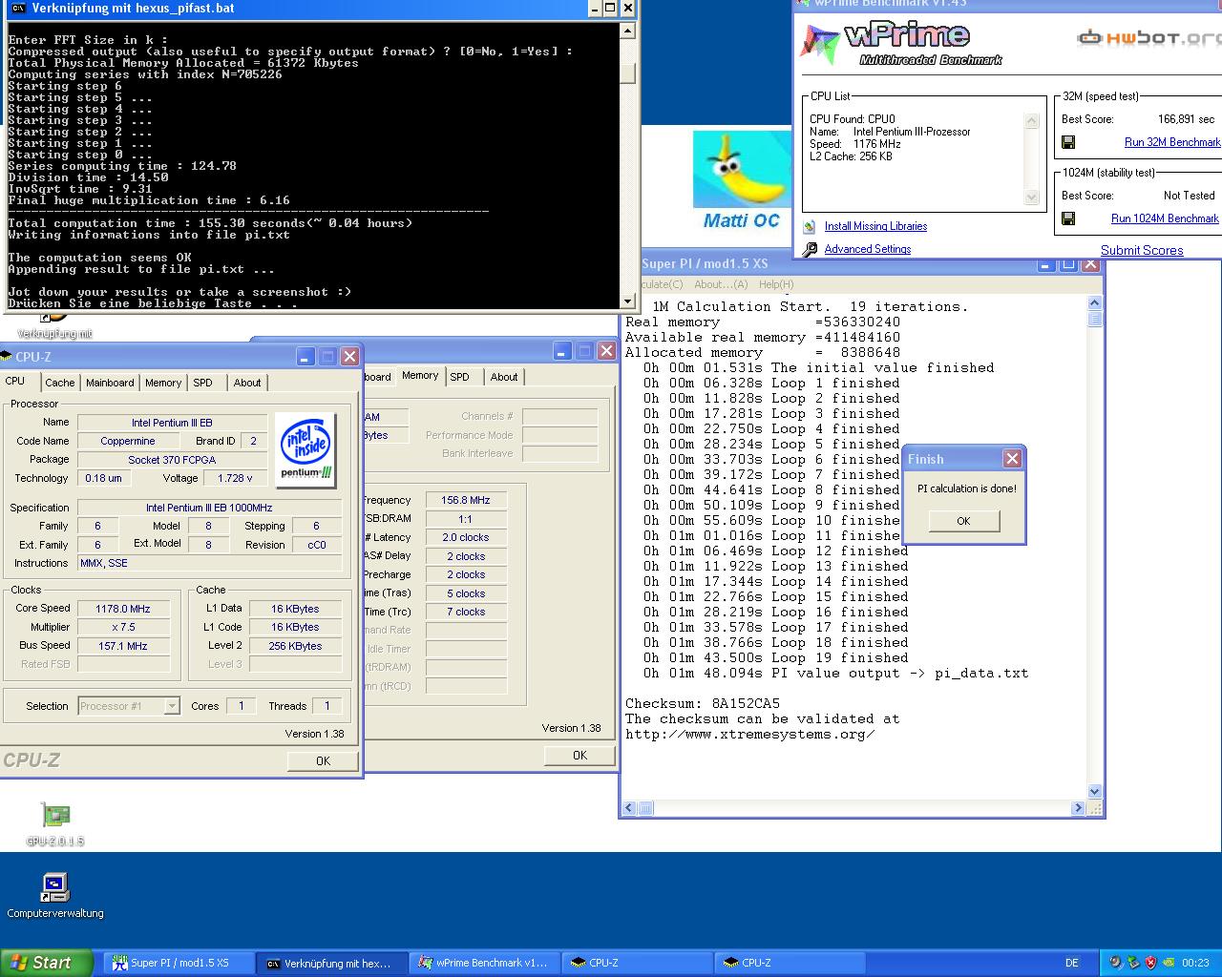
Task: Open the About tab in rear CPU-Z window
Action: pyautogui.click(x=504, y=377)
